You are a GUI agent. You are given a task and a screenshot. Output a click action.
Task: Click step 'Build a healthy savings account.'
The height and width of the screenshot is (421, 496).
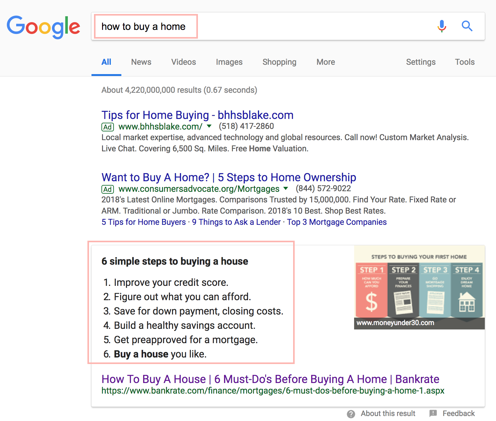coord(185,325)
